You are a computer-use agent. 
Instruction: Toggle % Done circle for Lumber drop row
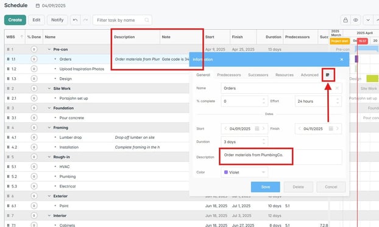coord(34,138)
